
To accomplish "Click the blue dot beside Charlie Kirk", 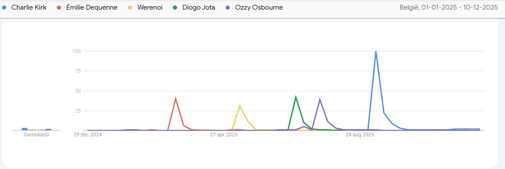I will tap(4, 8).
